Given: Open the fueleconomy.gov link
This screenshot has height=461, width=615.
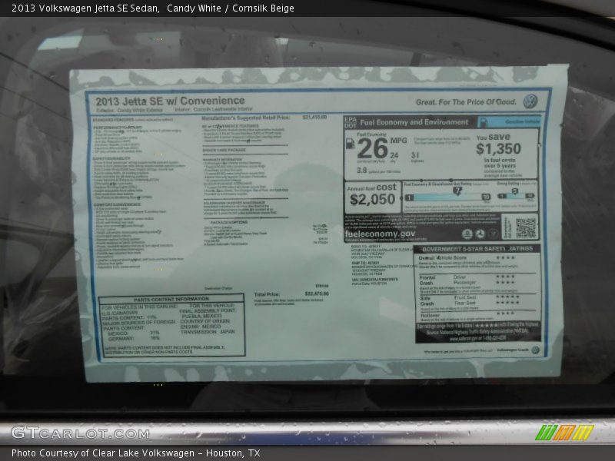Looking at the screenshot, I should pos(380,234).
